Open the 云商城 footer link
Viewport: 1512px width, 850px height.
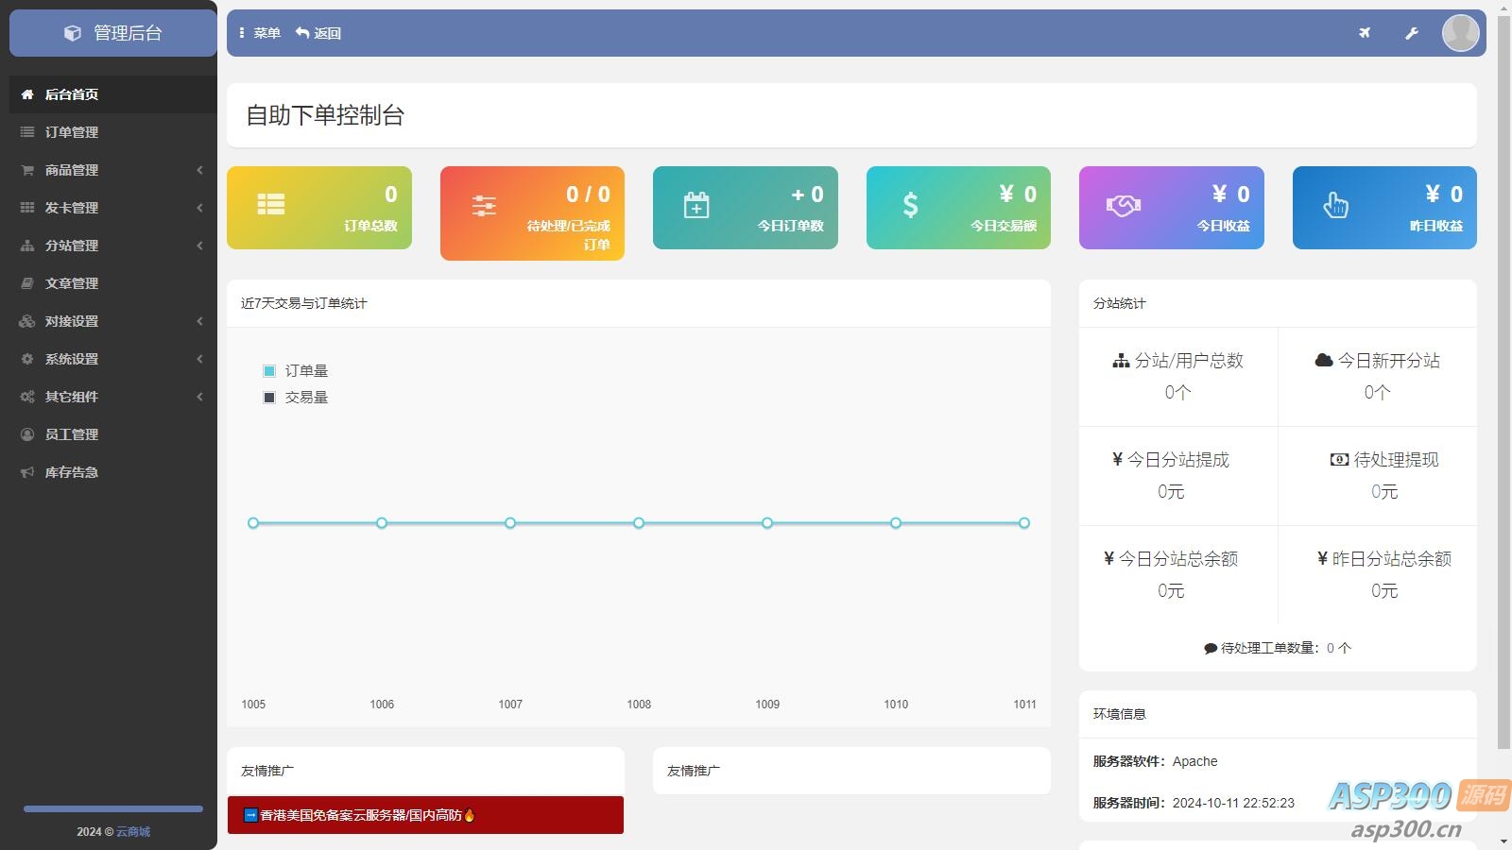point(133,832)
